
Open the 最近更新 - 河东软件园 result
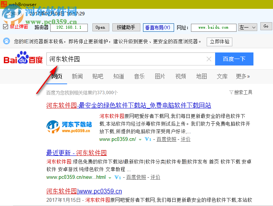(76, 153)
